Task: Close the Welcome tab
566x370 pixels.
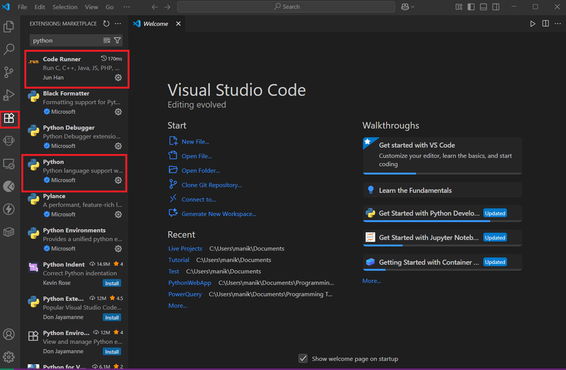Action: (x=178, y=24)
